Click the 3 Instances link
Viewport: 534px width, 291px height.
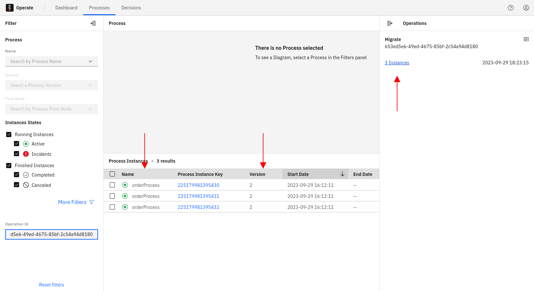397,63
